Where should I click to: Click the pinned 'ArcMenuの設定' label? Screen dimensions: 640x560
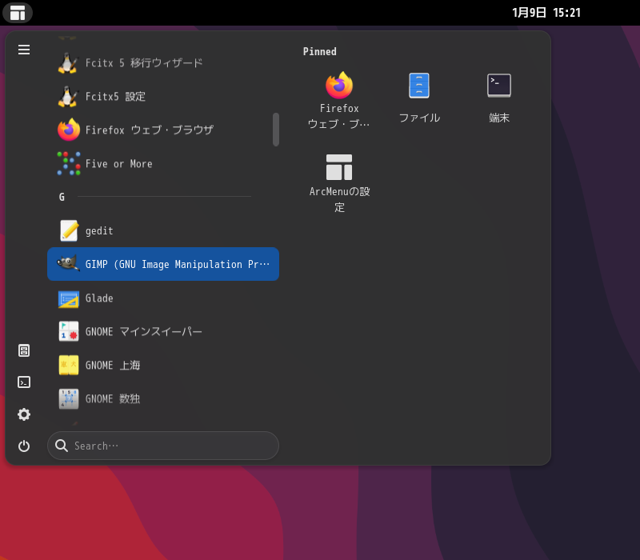(339, 199)
